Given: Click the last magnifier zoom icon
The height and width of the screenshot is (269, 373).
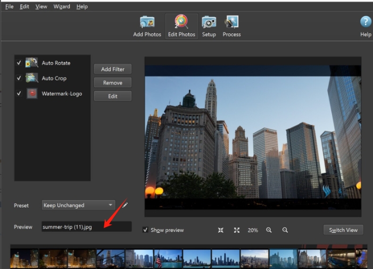Looking at the screenshot, I should point(285,230).
